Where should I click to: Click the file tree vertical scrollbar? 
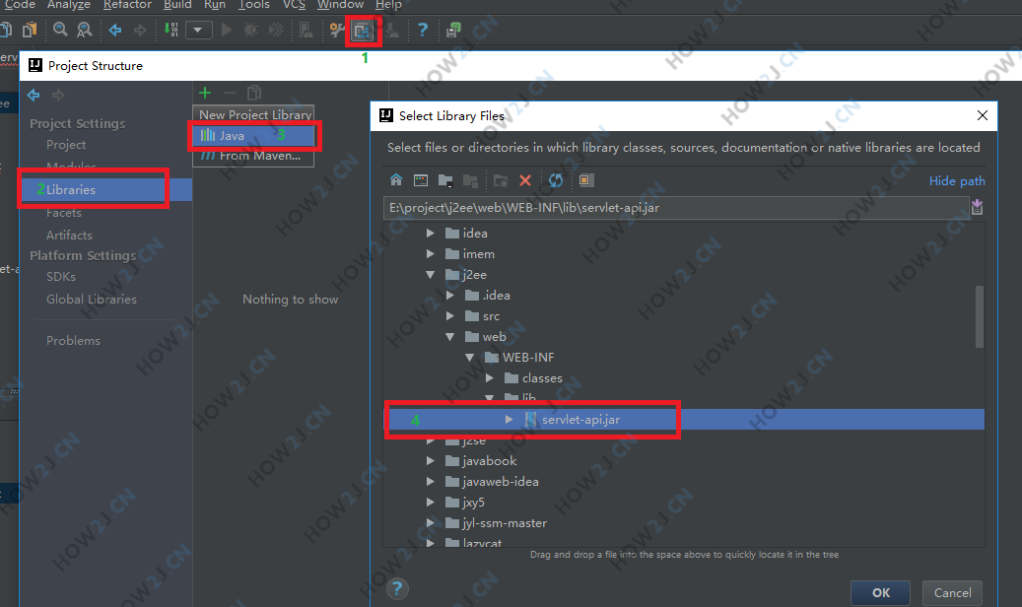[979, 315]
